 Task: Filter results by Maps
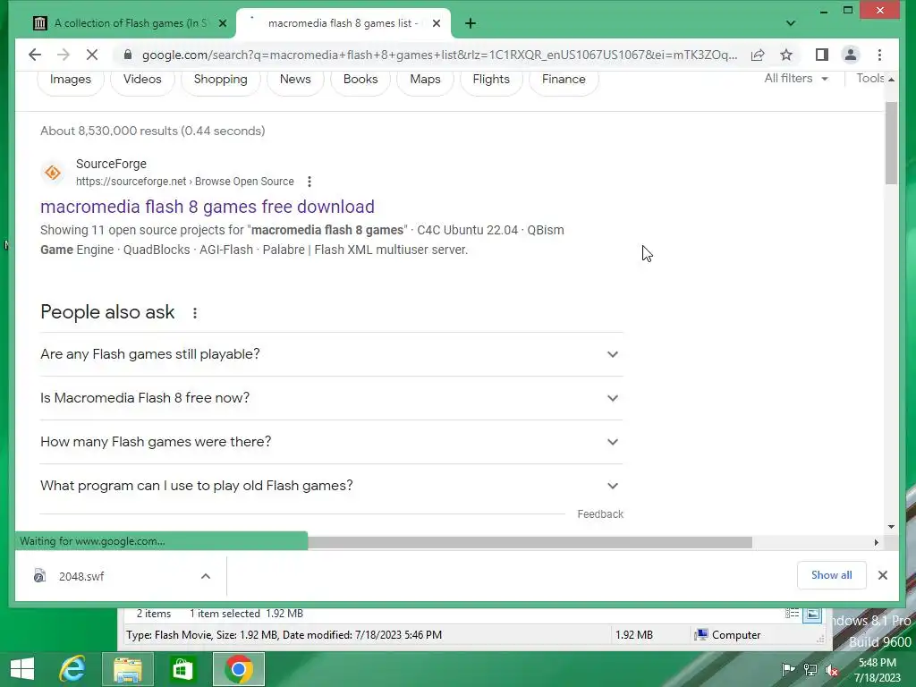coord(425,80)
